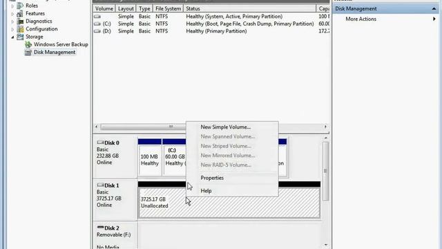The image size is (442, 249).
Task: Collapse the Storage tree node
Action: tap(12, 37)
